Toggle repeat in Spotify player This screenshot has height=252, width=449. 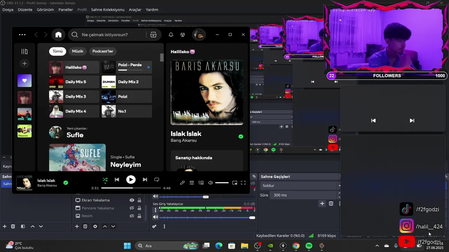click(x=157, y=180)
